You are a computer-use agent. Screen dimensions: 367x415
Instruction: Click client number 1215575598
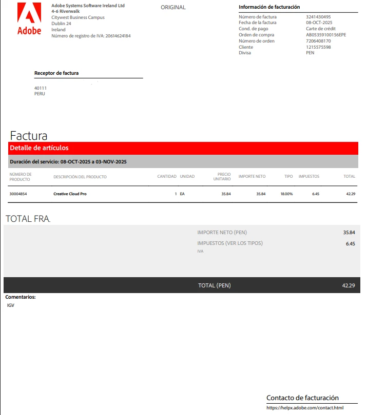click(318, 47)
